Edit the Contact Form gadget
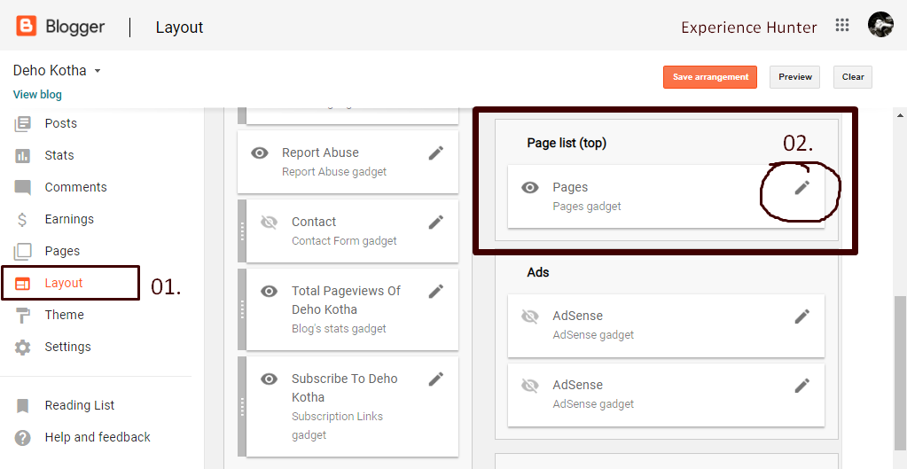 click(435, 222)
